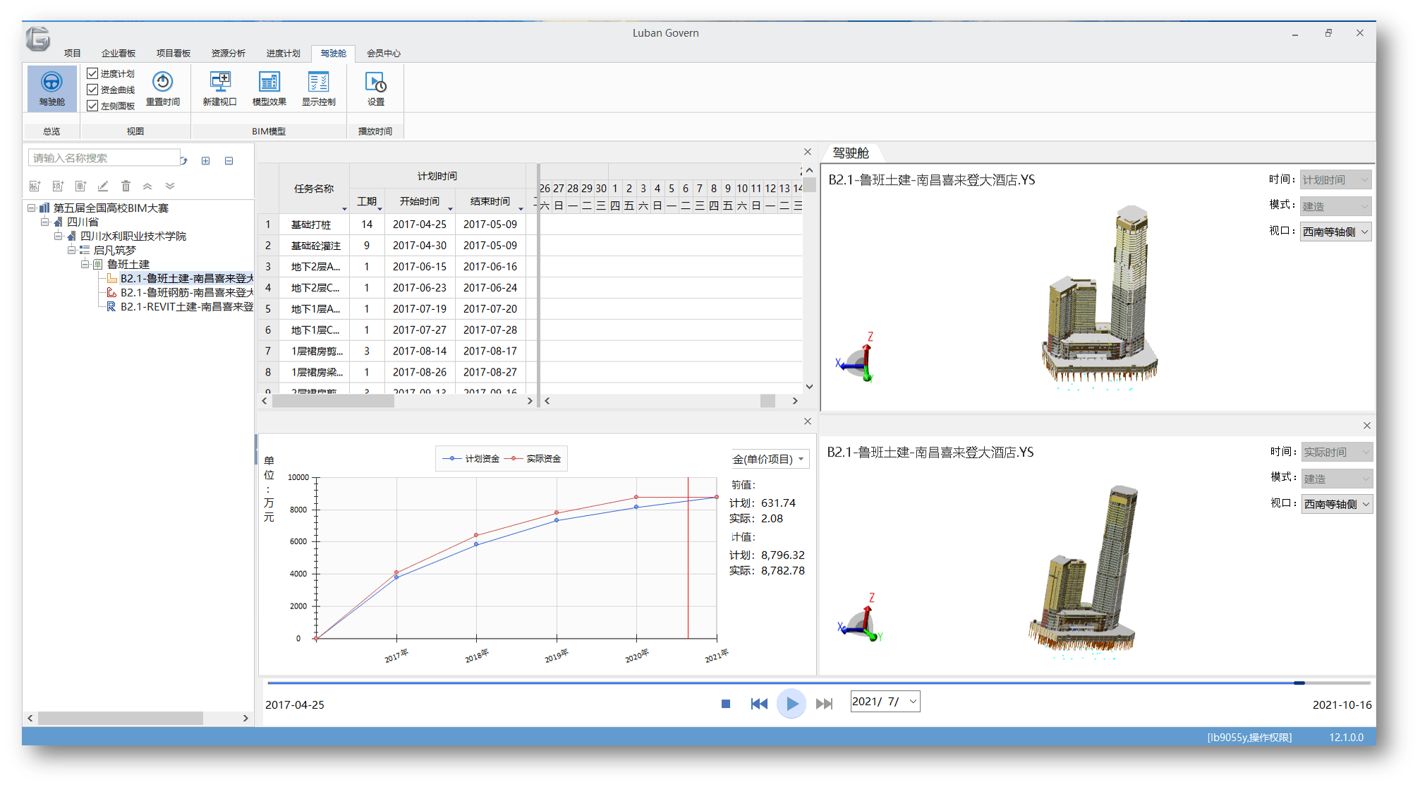Click the skip-to-end forward button

coord(824,704)
